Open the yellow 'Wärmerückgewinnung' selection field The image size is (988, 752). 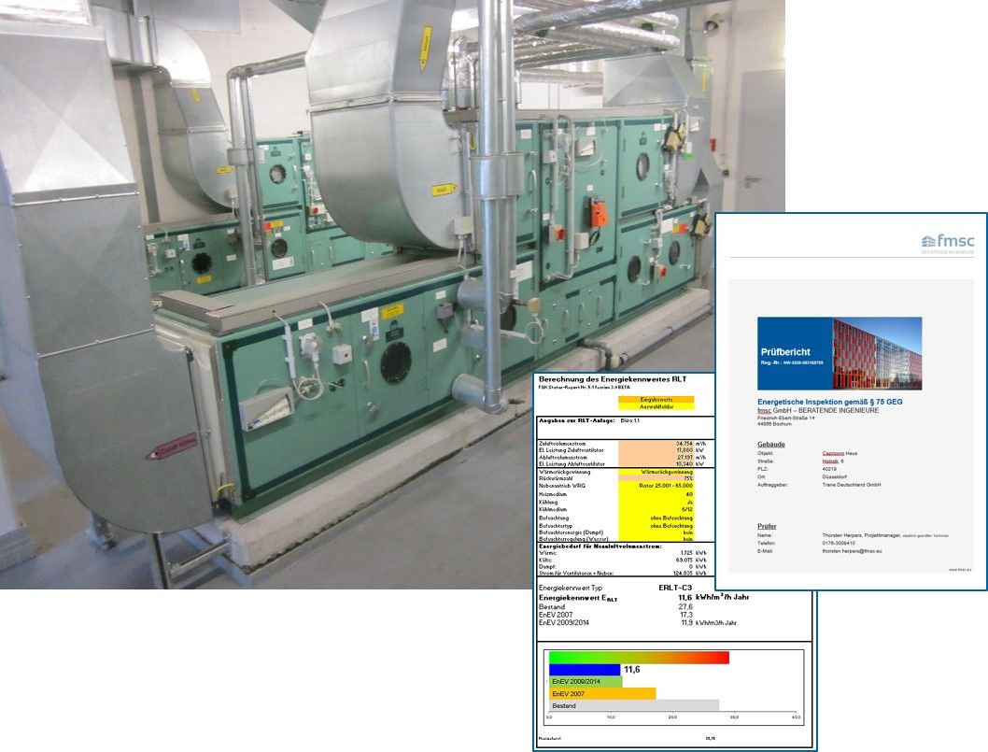tap(656, 472)
